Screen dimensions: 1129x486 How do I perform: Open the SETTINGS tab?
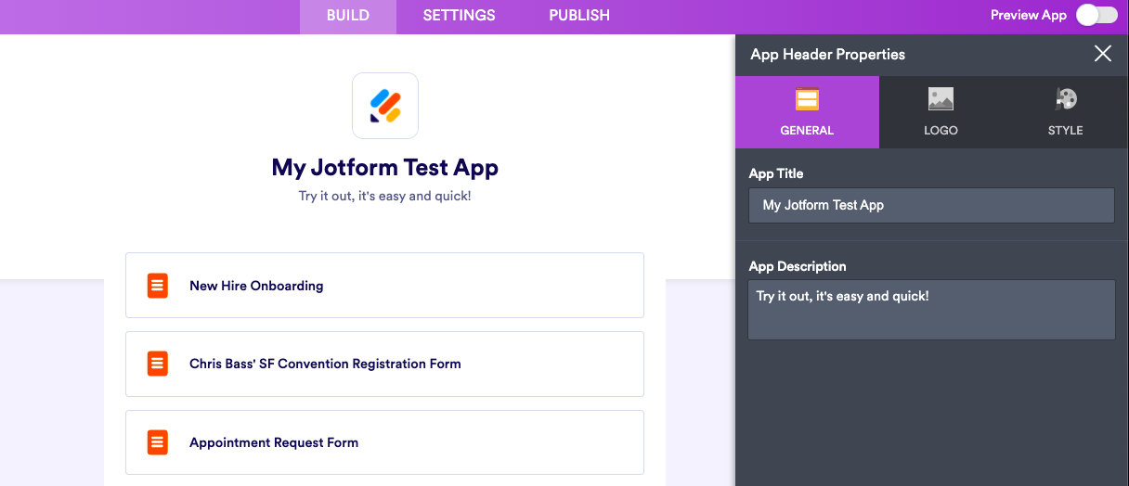point(459,16)
